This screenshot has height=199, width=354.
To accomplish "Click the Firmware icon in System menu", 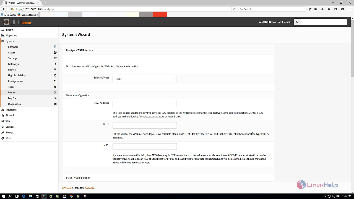I will (55, 47).
